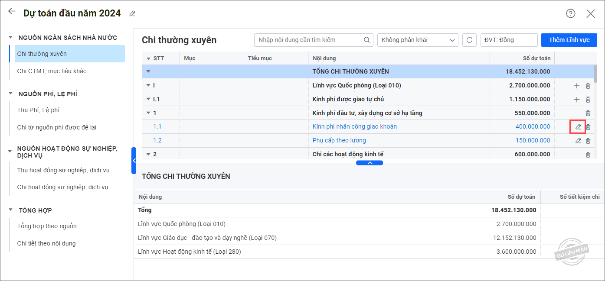Image resolution: width=605 pixels, height=281 pixels.
Task: Click the back arrow beside the title
Action: point(12,12)
